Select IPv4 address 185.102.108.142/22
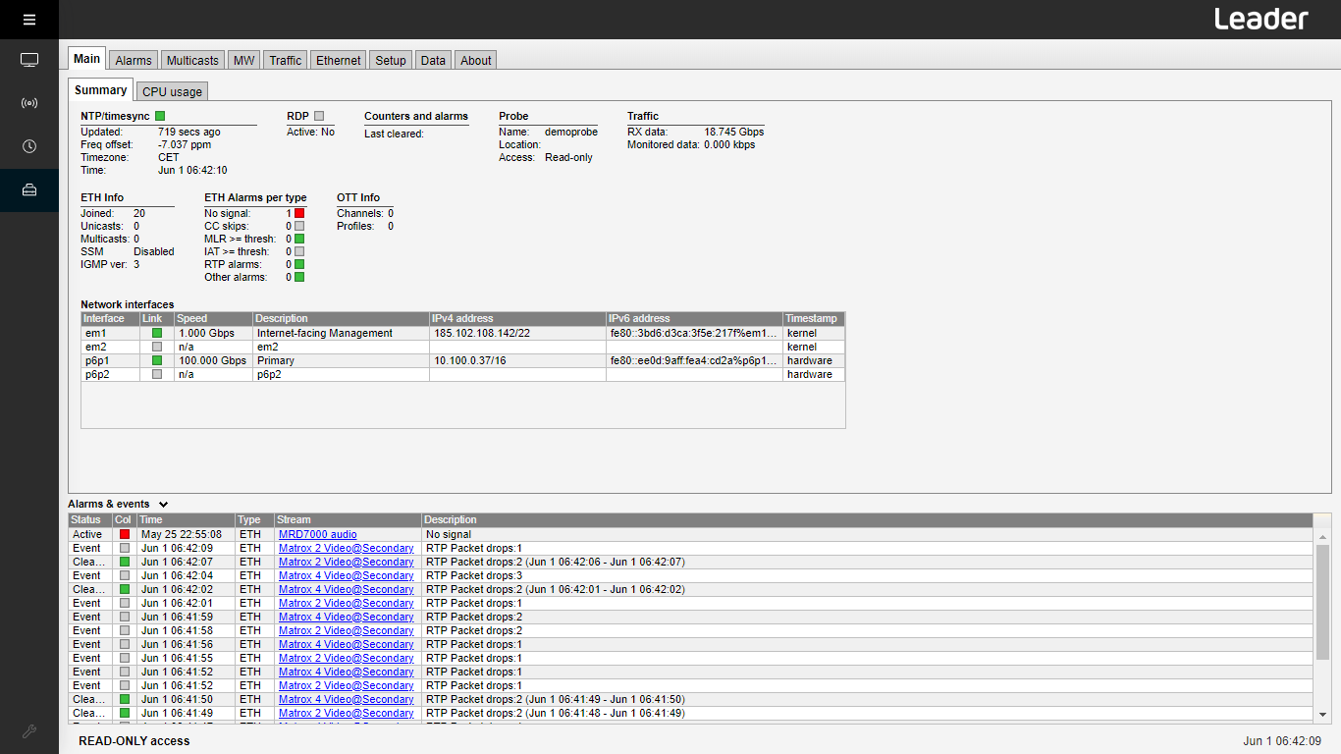The width and height of the screenshot is (1341, 754). pyautogui.click(x=482, y=333)
